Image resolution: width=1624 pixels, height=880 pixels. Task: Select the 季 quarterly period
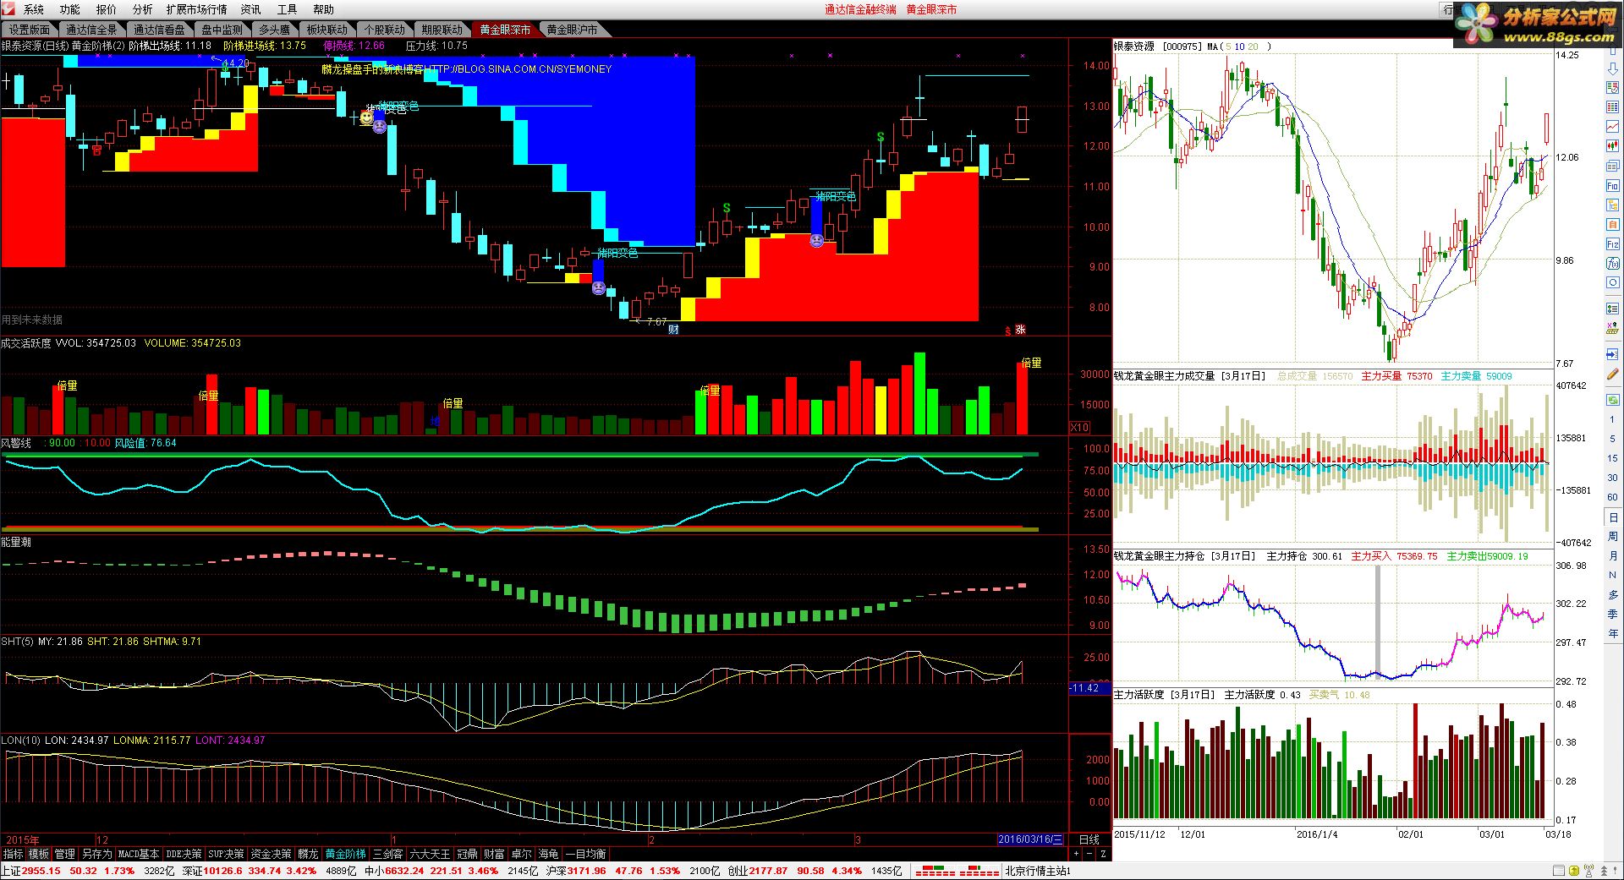(x=1612, y=614)
